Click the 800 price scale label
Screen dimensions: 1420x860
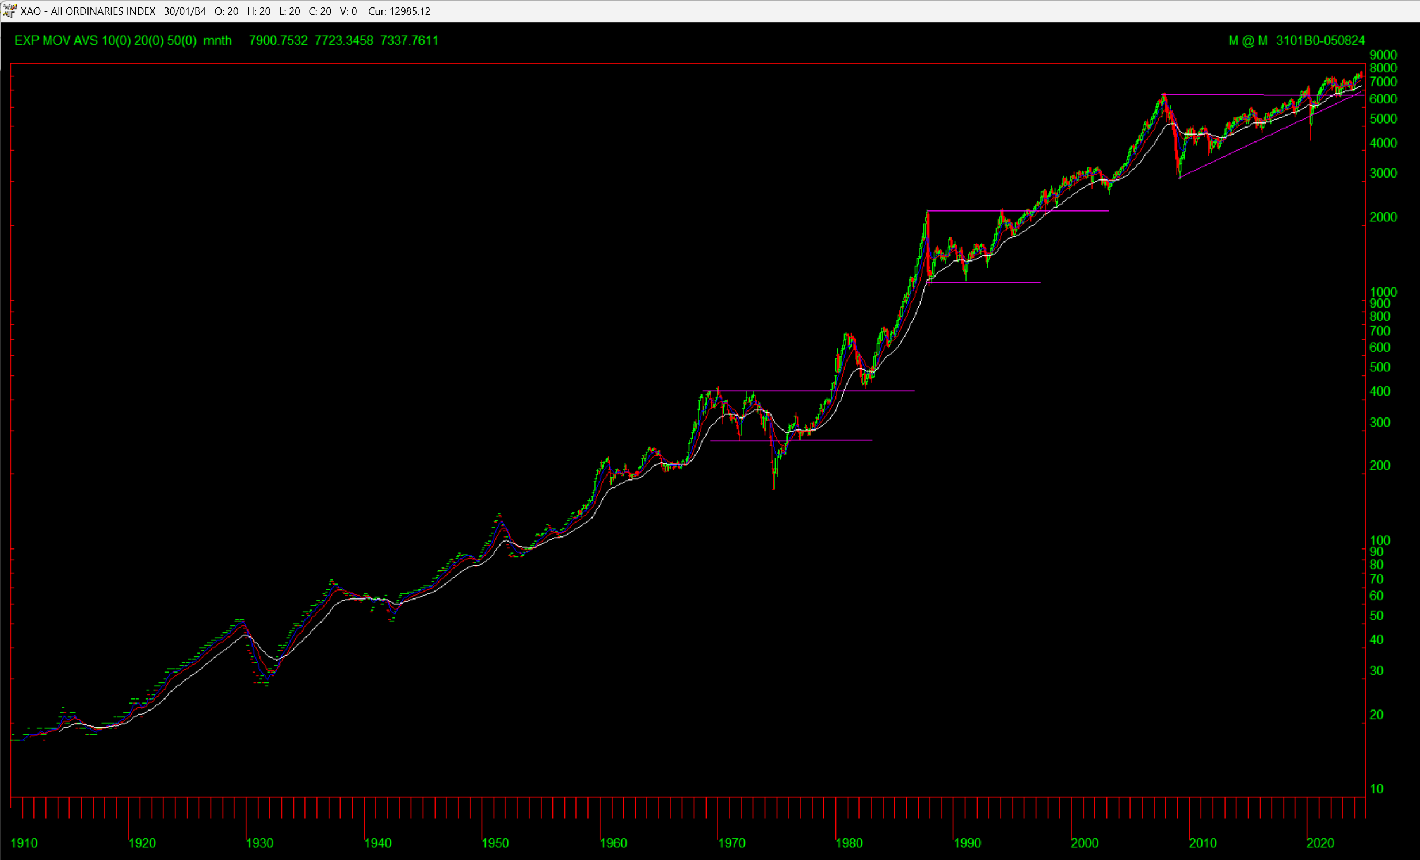click(1380, 317)
